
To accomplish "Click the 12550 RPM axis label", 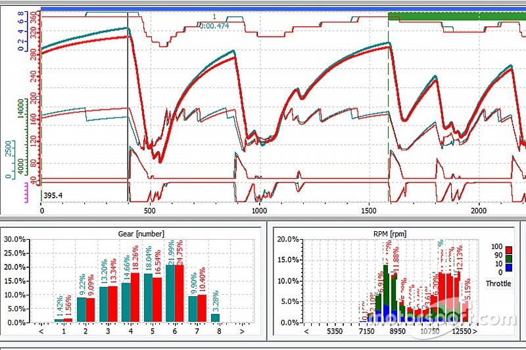I will 462,331.
